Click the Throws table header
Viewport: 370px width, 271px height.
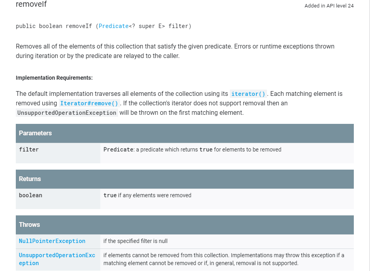point(185,224)
